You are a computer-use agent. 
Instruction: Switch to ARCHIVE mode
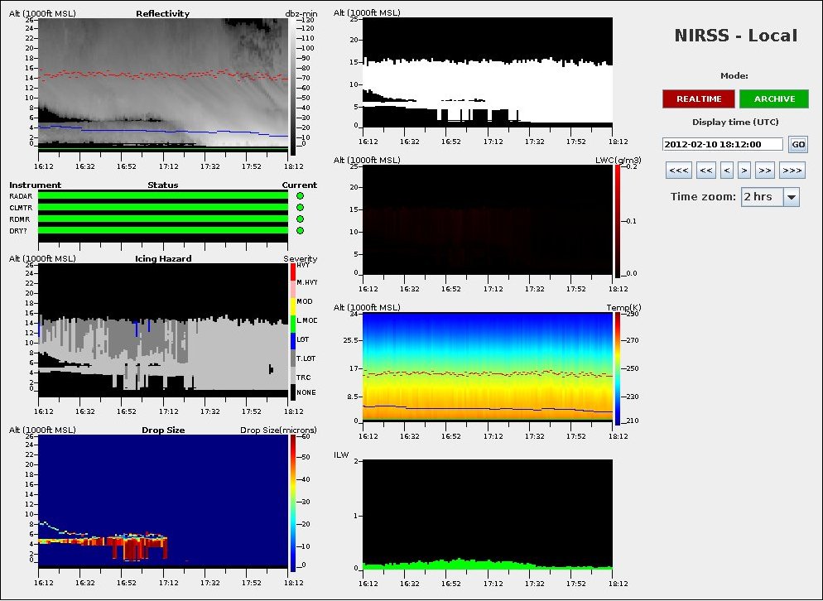point(773,99)
